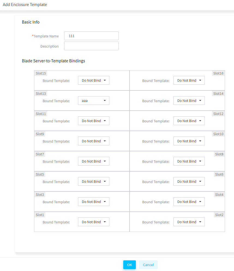The width and height of the screenshot is (234, 271).
Task: Open the Slot1 Bound Template dropdown
Action: coord(94,222)
